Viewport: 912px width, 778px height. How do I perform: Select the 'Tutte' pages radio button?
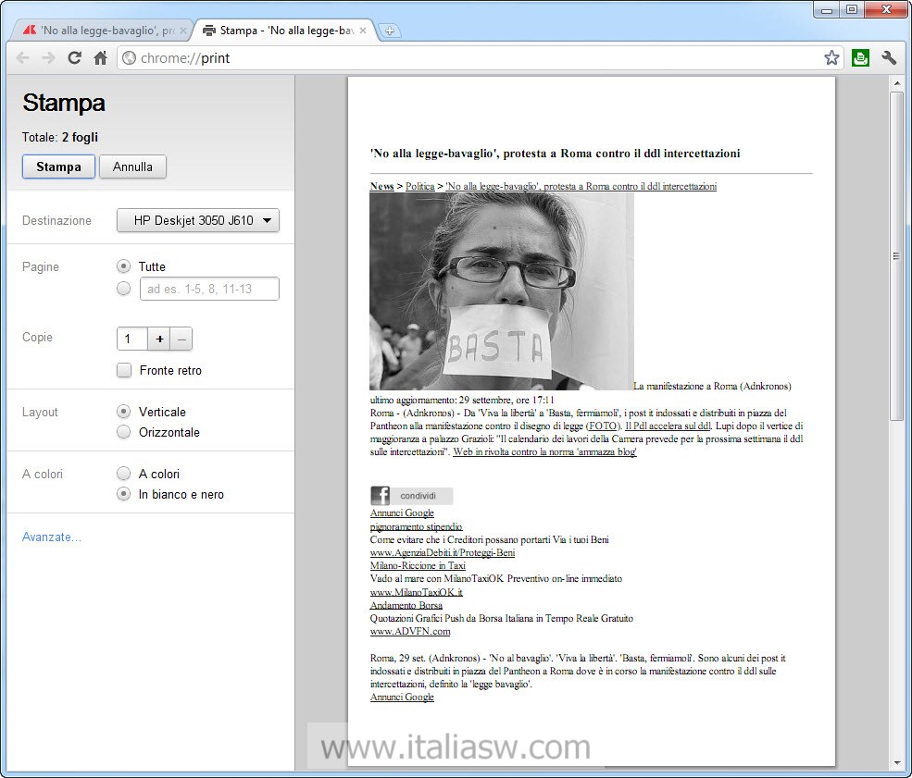point(123,266)
